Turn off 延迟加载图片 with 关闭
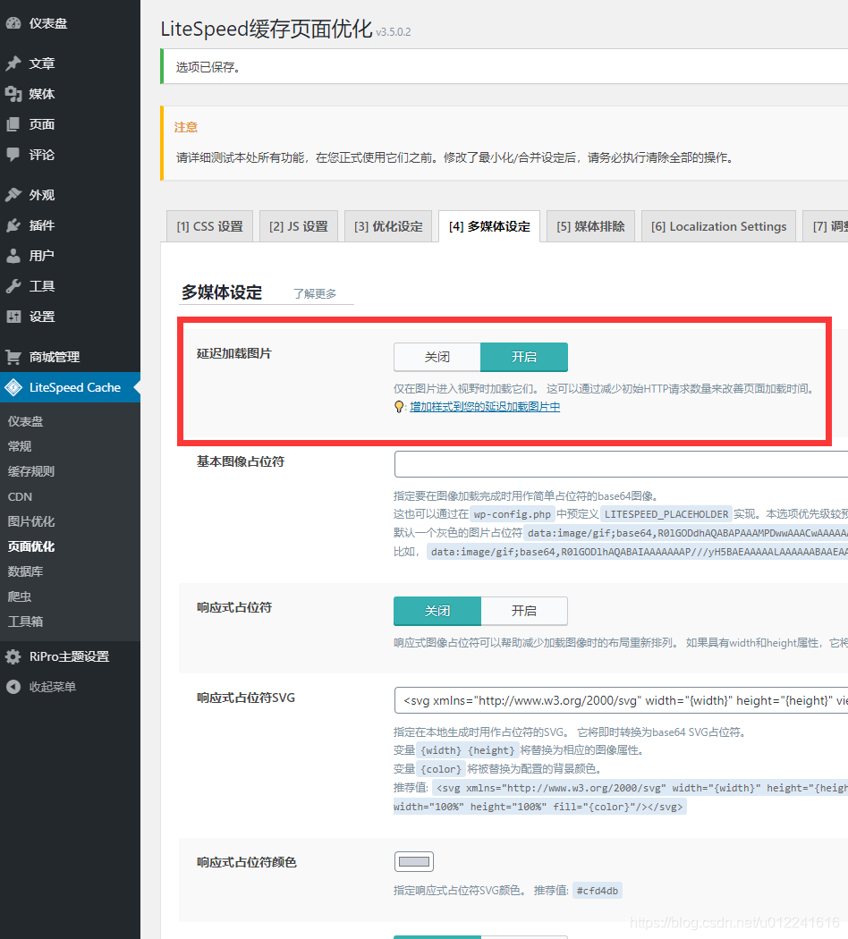The height and width of the screenshot is (939, 848). (437, 357)
